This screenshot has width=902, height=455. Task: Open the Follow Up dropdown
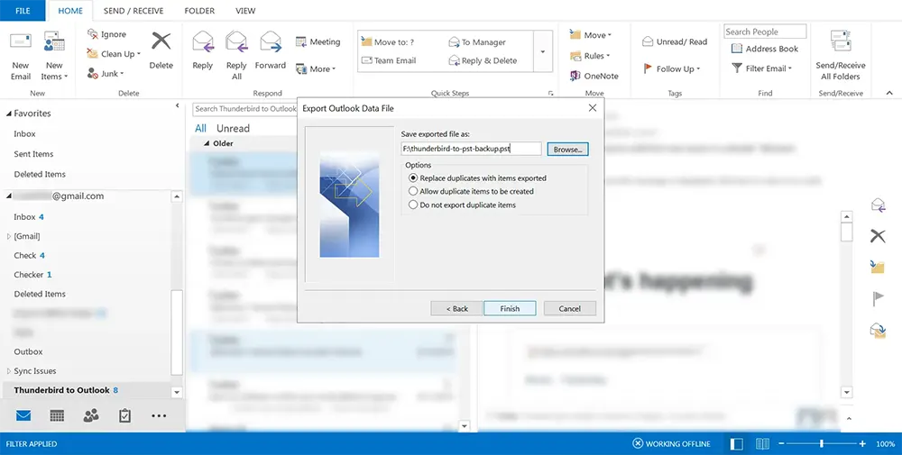point(671,69)
